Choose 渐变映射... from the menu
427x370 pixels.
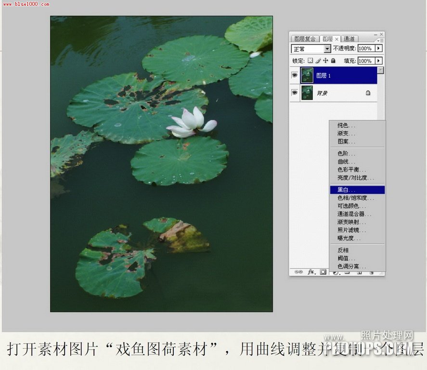(x=357, y=222)
